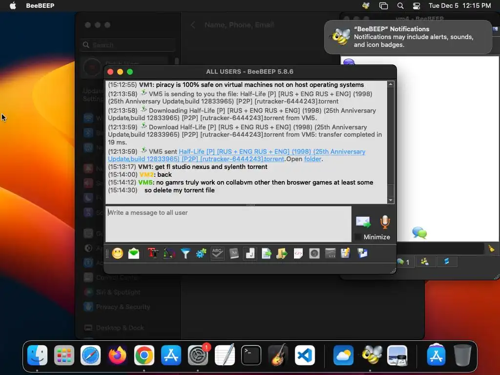Send a file with document arrow icon

tap(266, 253)
